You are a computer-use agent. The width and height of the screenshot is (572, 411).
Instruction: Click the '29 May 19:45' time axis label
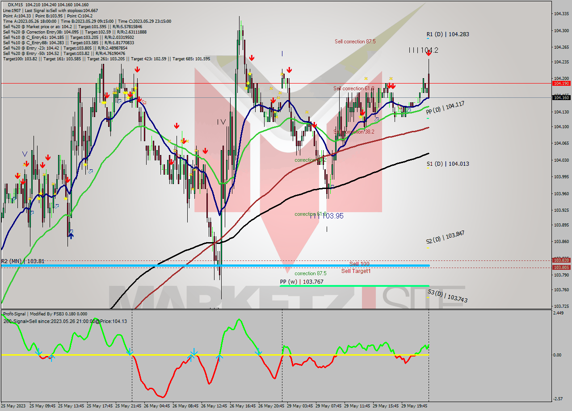click(x=414, y=406)
